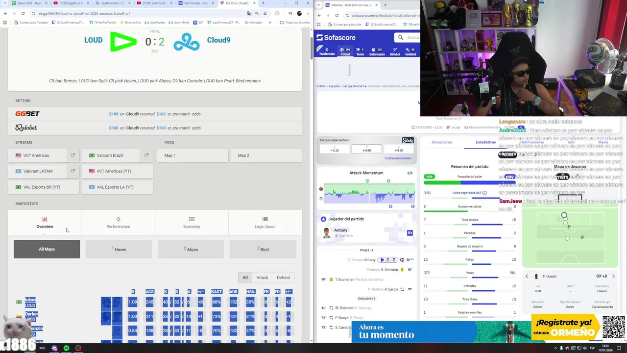This screenshot has height=353, width=627.
Task: Click Antony player of the match entry
Action: [366, 232]
